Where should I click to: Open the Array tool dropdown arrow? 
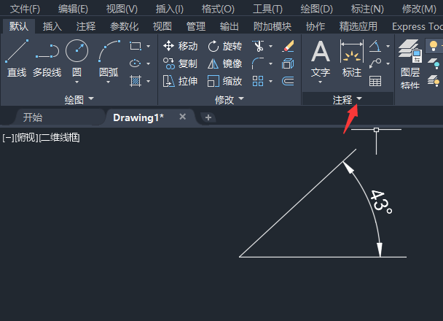(270, 82)
